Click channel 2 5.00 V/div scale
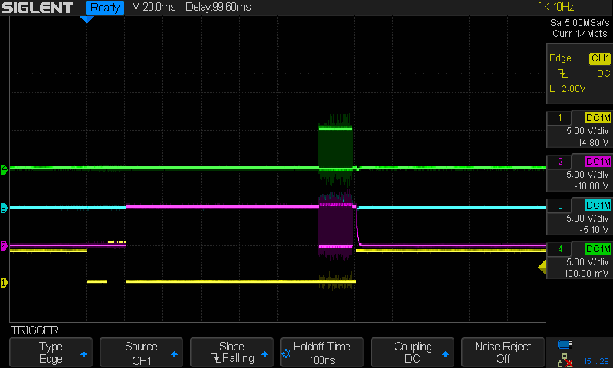 pyautogui.click(x=588, y=175)
